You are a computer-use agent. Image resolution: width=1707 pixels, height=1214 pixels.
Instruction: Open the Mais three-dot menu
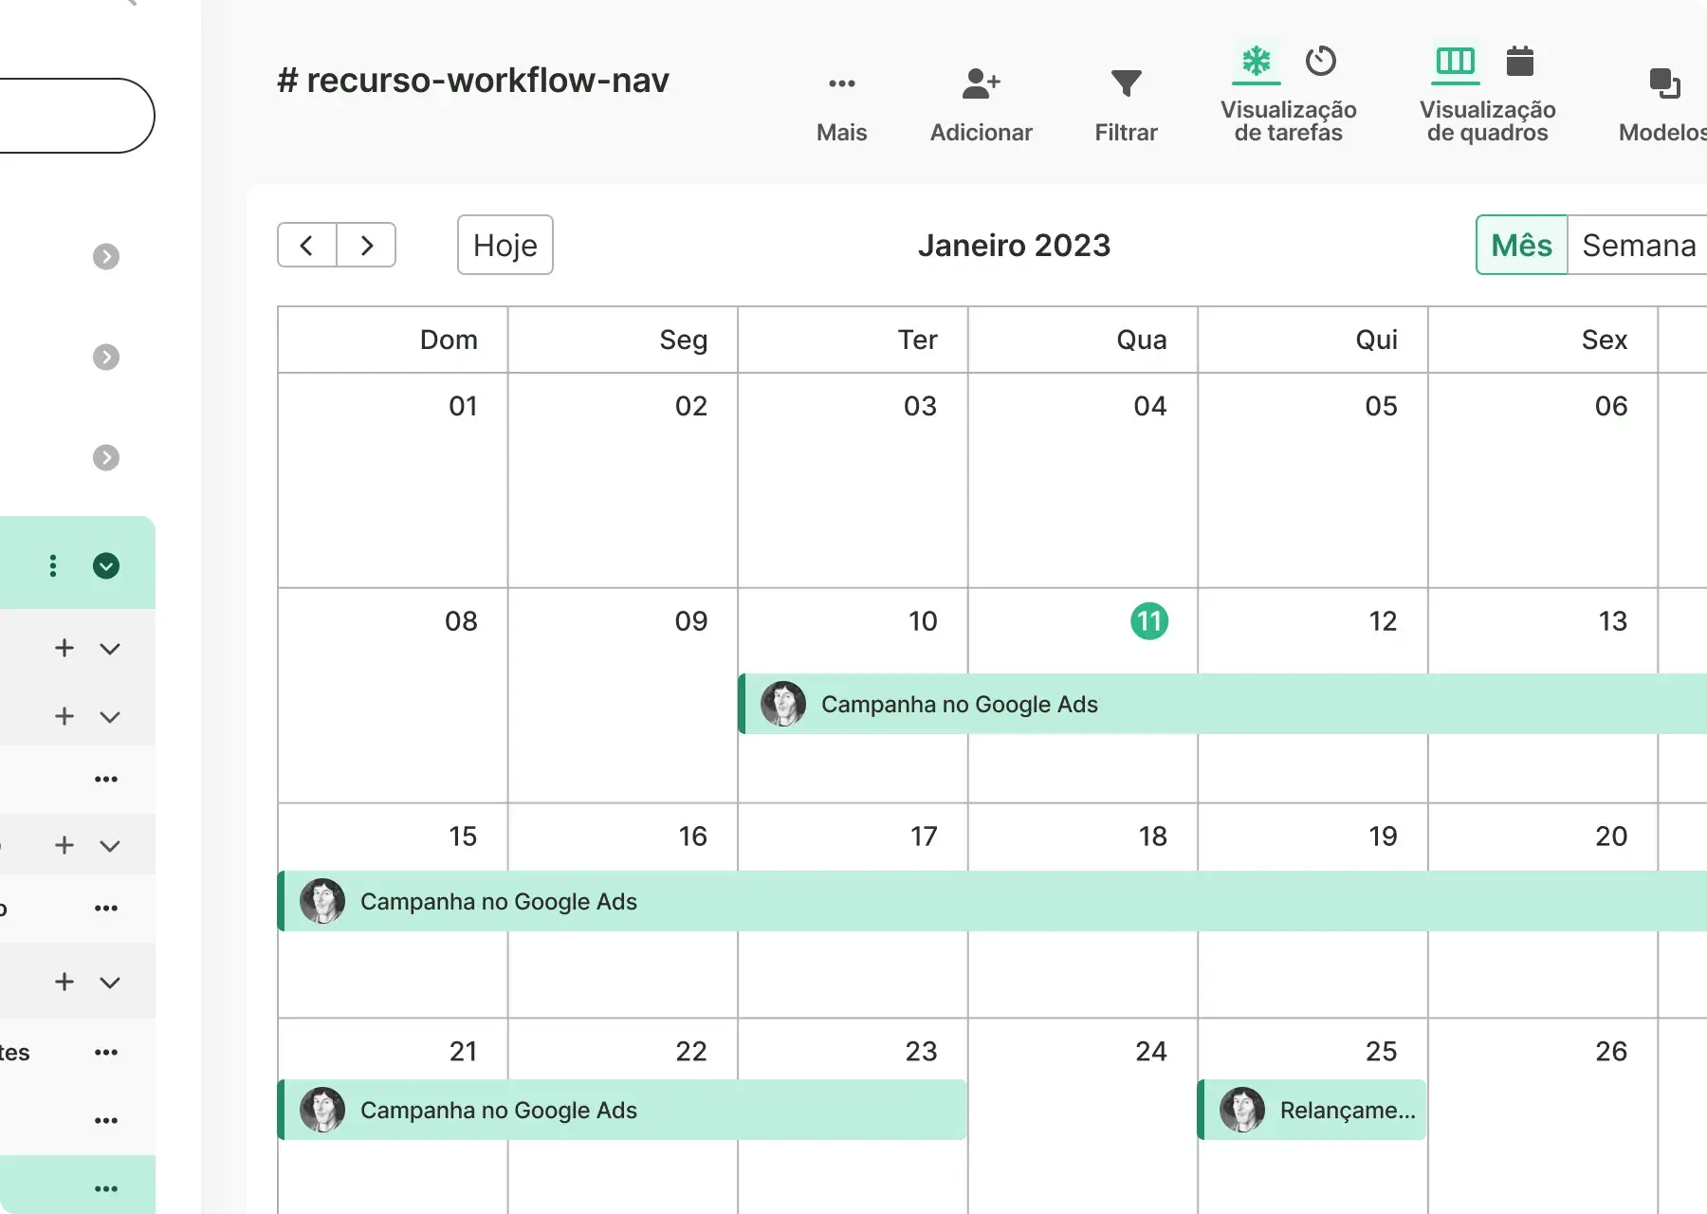(841, 84)
